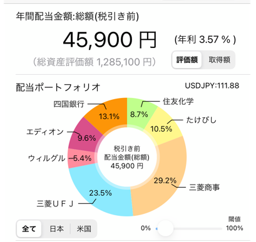Click the 三菱UFJ chart label
256x242 pixels.
(x=55, y=204)
